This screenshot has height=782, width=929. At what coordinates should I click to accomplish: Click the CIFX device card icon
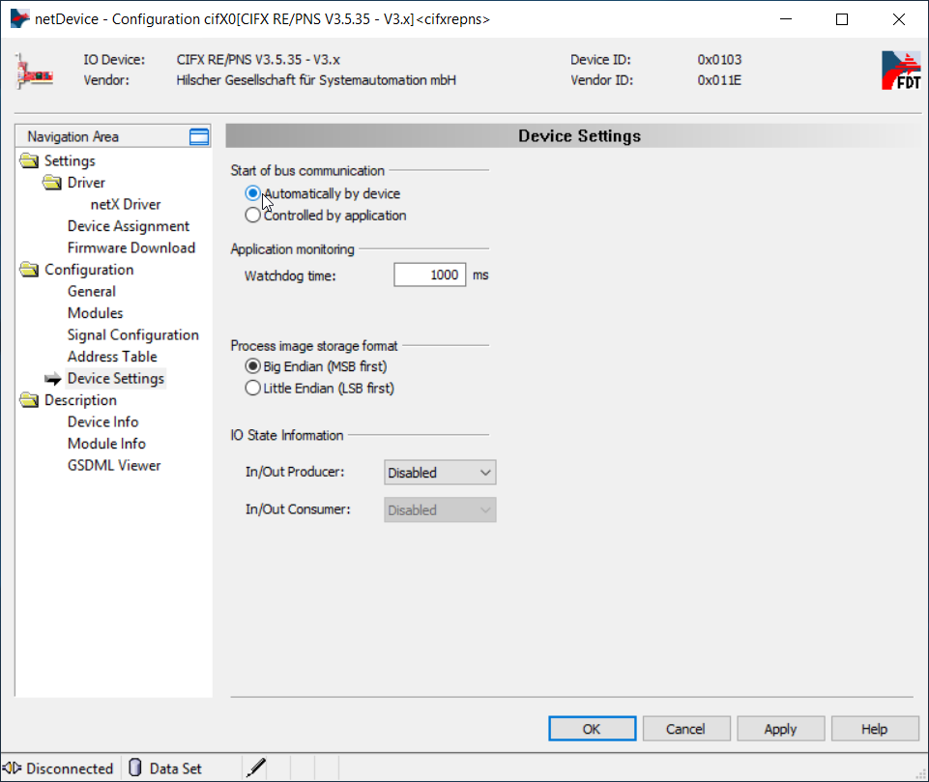(x=34, y=71)
